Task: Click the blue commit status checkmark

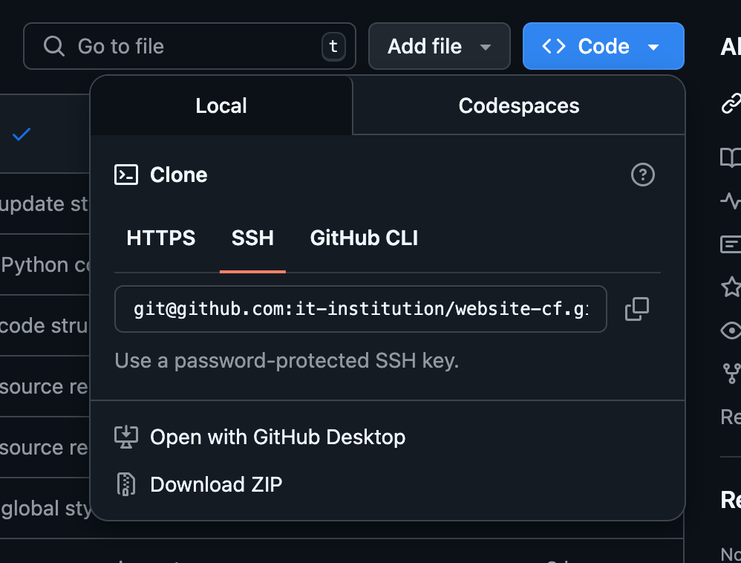Action: click(22, 134)
